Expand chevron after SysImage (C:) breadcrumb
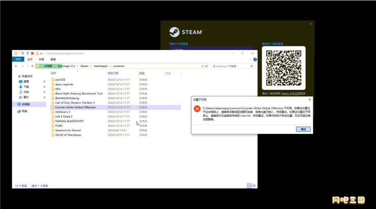 coord(78,66)
